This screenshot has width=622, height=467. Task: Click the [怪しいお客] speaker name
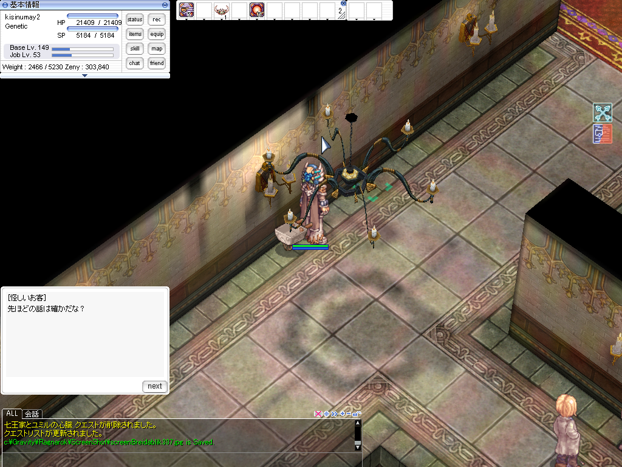27,298
